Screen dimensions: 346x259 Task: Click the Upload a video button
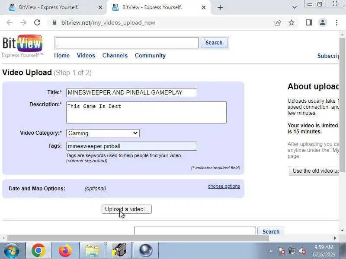coord(127,209)
